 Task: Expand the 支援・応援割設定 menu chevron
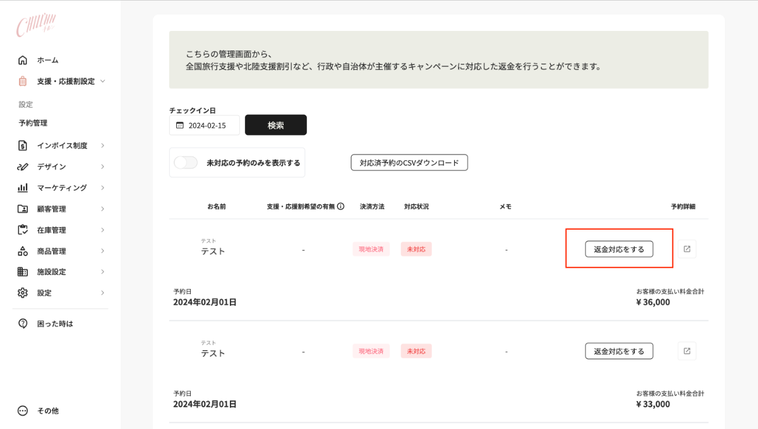coord(103,81)
